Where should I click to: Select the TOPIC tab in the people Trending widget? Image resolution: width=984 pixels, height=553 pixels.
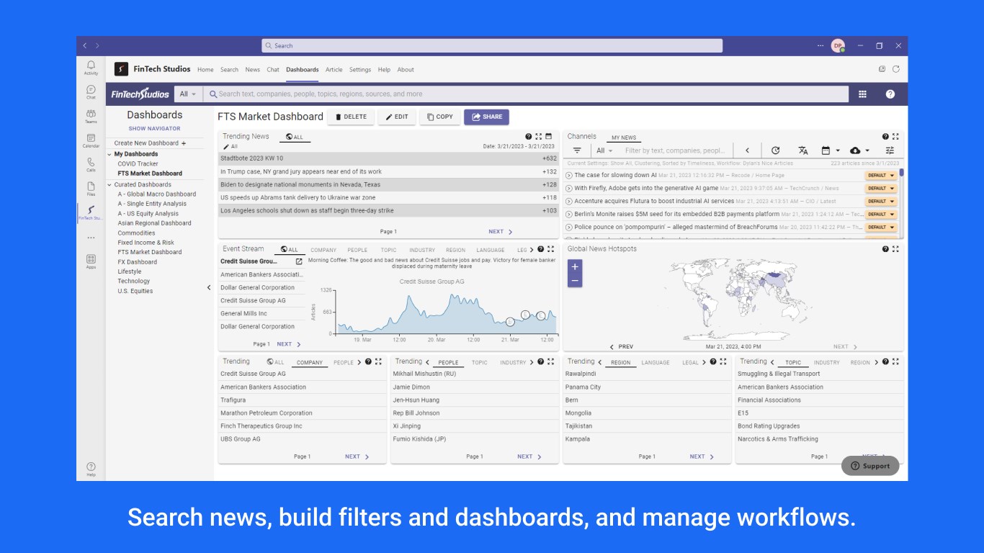(480, 363)
